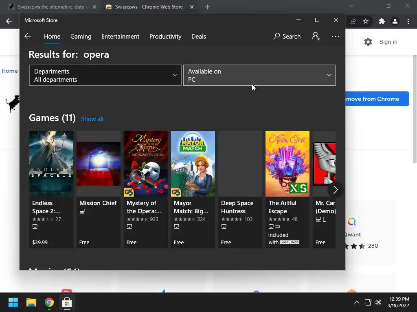The height and width of the screenshot is (312, 417).
Task: Click the $39.99 price of Endless Space 2
Action: [x=40, y=242]
